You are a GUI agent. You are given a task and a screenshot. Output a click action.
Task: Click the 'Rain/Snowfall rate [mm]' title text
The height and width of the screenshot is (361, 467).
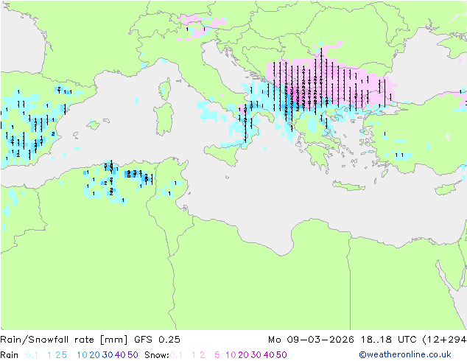coord(64,340)
